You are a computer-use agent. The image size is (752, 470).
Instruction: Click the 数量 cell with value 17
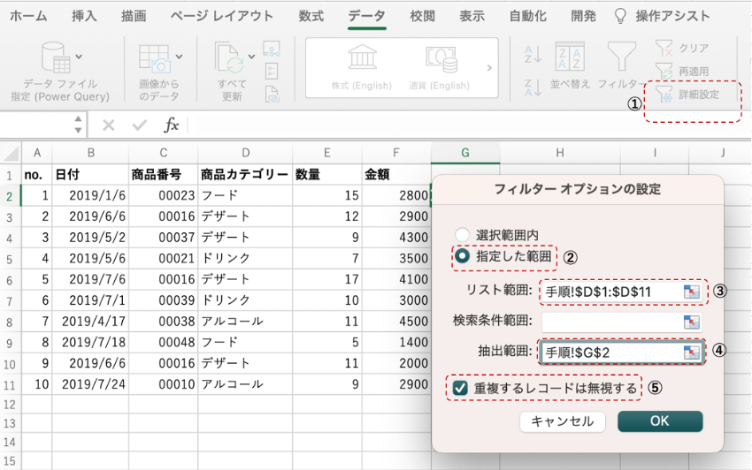pyautogui.click(x=327, y=279)
